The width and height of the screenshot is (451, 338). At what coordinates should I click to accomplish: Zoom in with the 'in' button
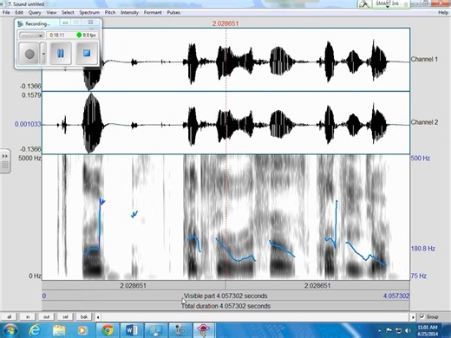tap(28, 317)
